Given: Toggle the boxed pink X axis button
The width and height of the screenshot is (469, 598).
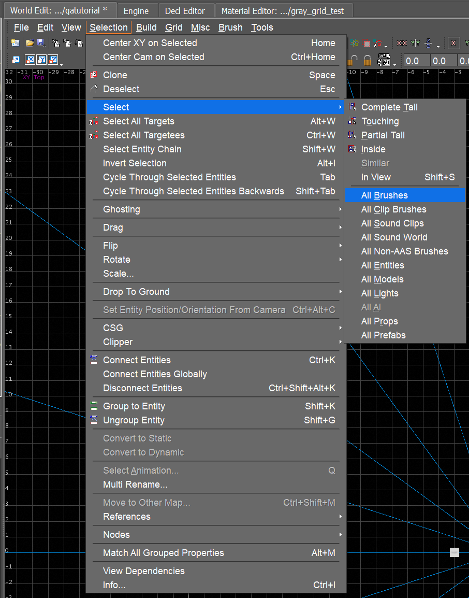Looking at the screenshot, I should tap(453, 43).
